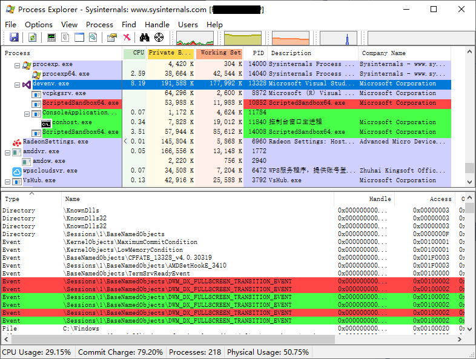476x359 pixels.
Task: Toggle the process tree view icon
Action: (x=65, y=38)
